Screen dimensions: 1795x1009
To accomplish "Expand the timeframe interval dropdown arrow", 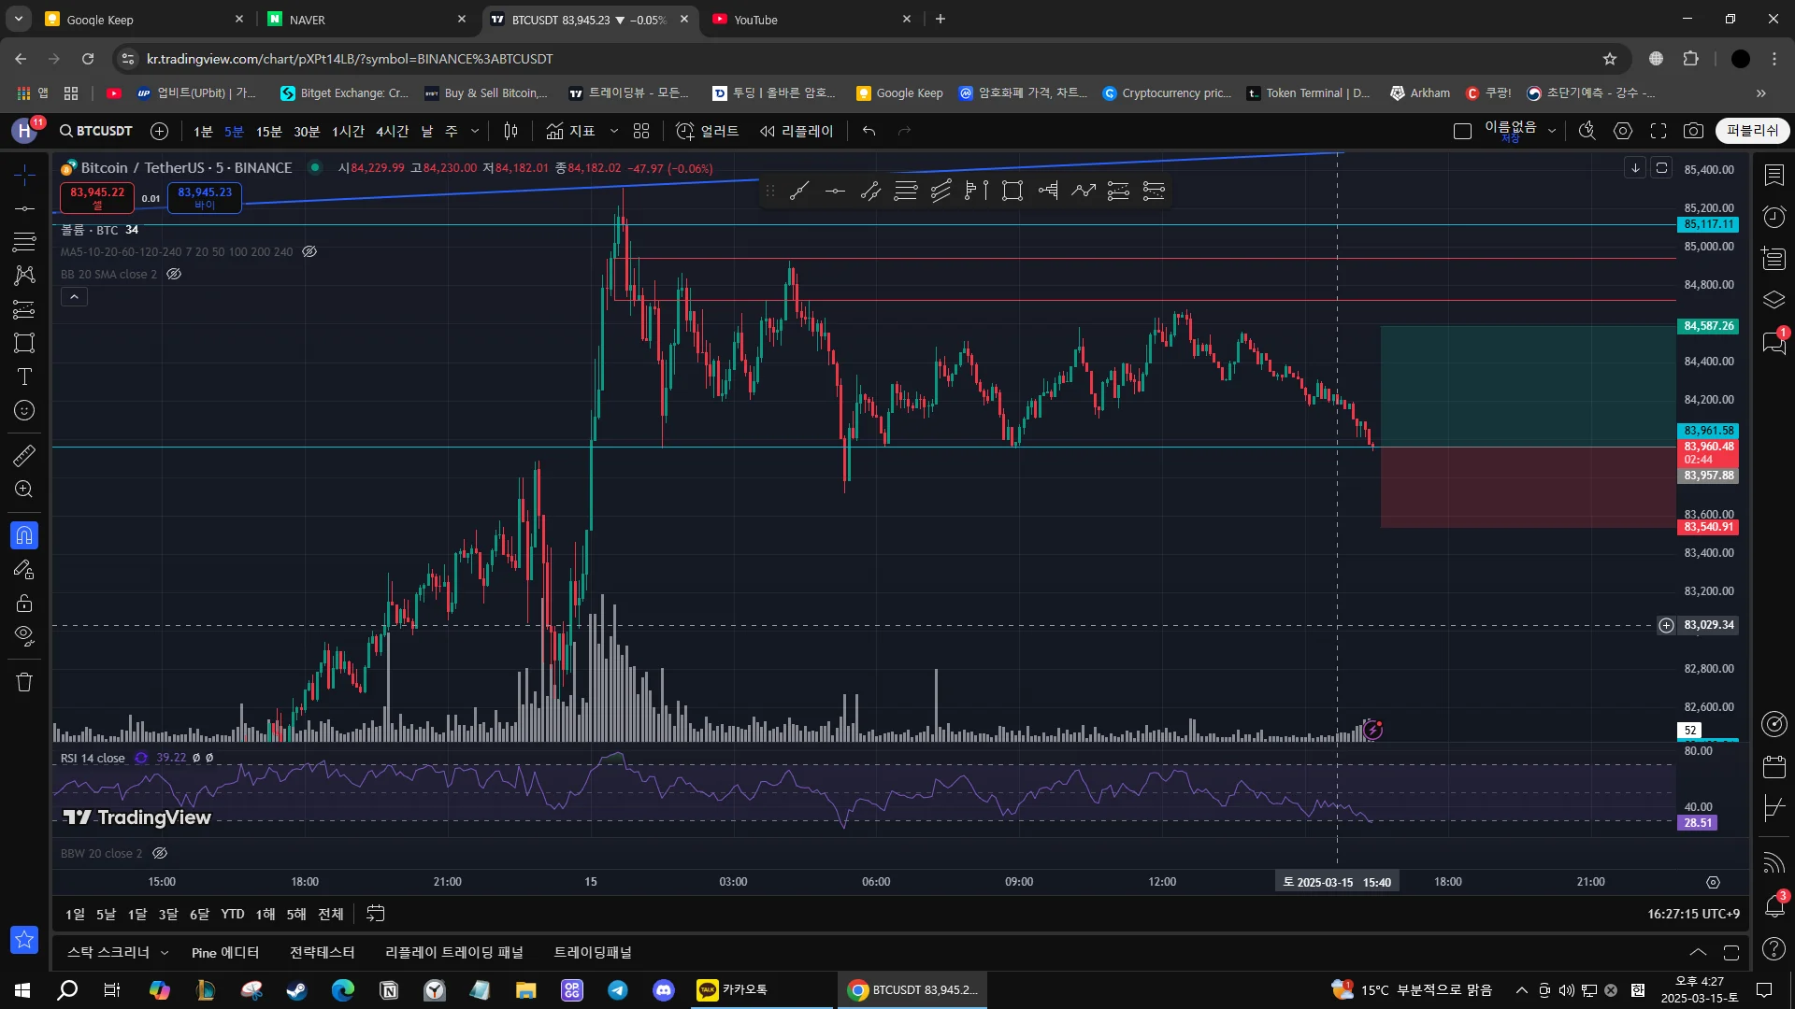I will click(475, 131).
